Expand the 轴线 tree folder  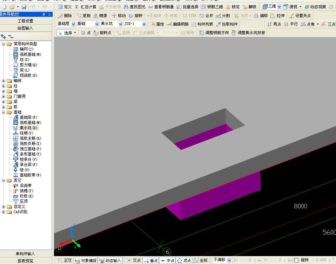(x=3, y=81)
